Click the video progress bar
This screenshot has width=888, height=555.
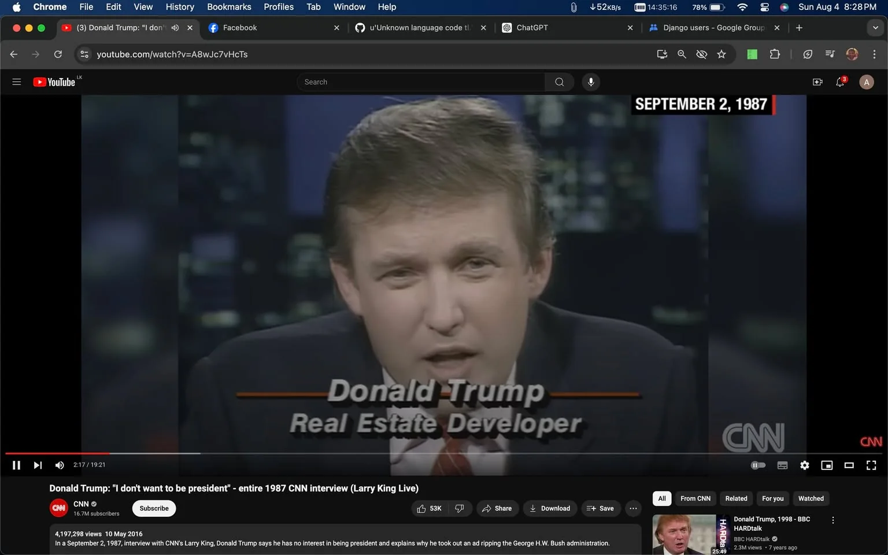[444, 453]
